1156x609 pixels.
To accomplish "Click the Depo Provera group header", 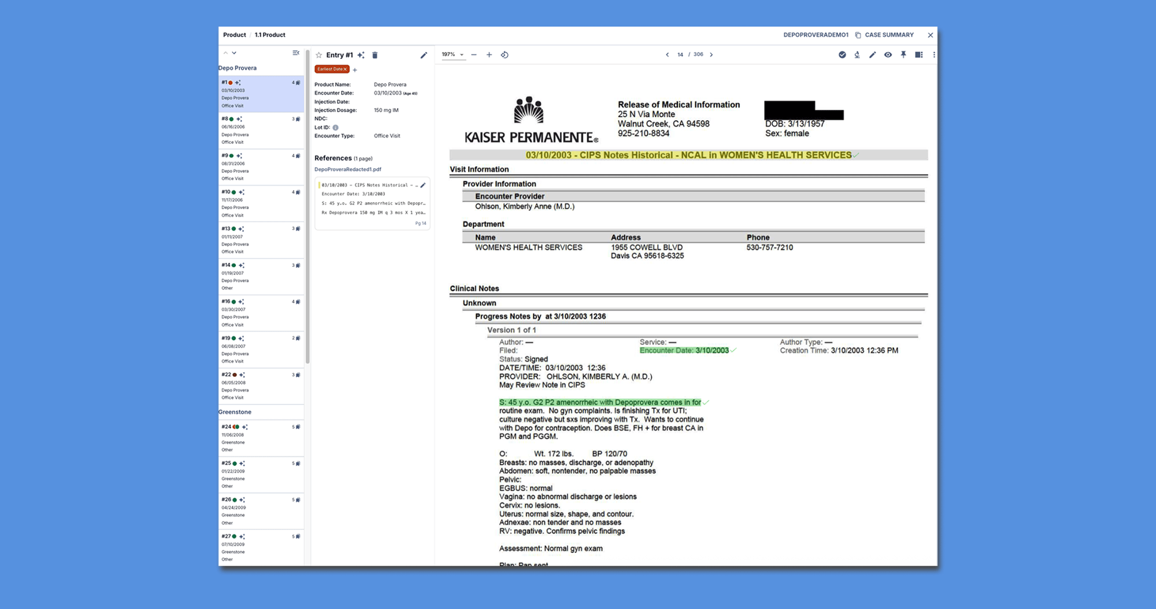I will click(238, 68).
